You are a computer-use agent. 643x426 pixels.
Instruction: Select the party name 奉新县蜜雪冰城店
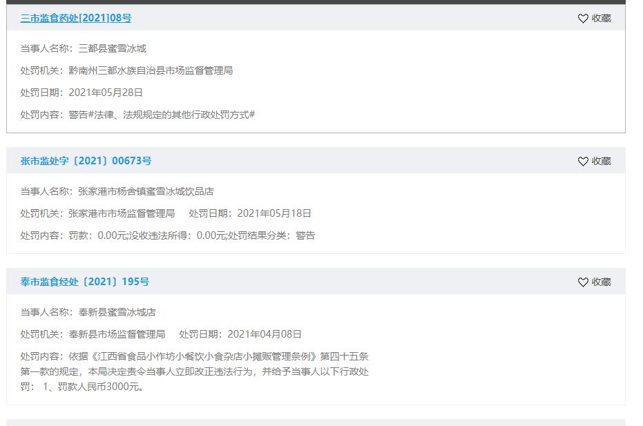point(117,312)
